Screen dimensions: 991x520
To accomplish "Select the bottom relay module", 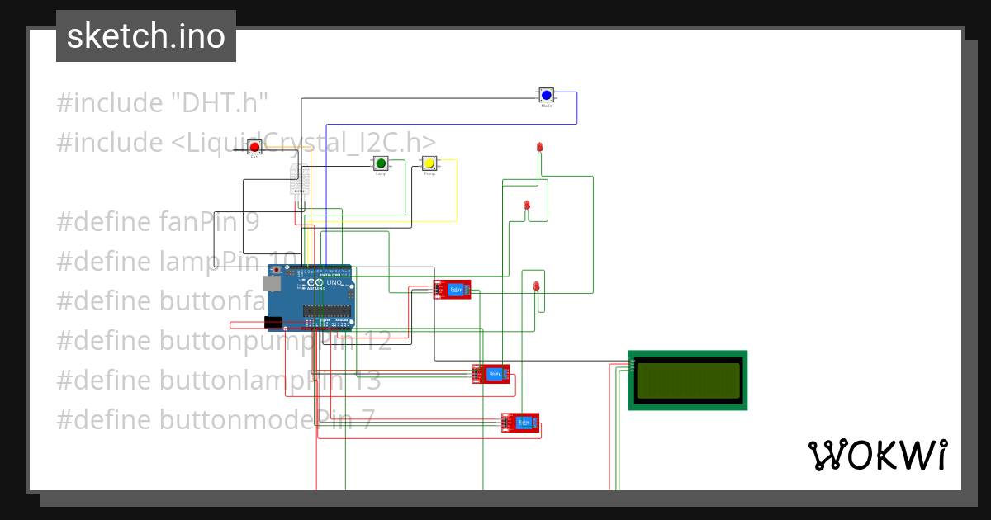I will [x=522, y=421].
